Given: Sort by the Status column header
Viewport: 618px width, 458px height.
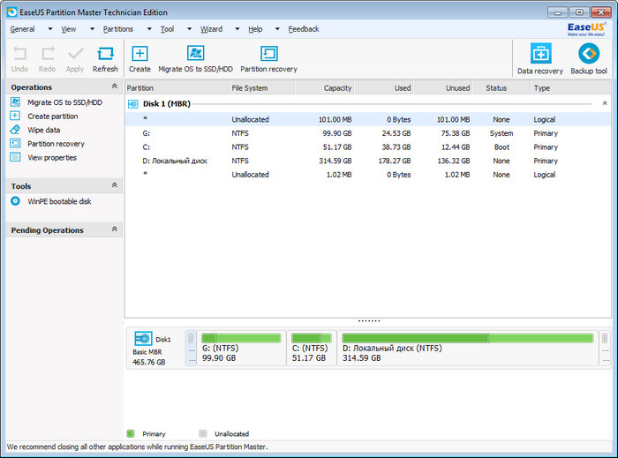Looking at the screenshot, I should (501, 88).
